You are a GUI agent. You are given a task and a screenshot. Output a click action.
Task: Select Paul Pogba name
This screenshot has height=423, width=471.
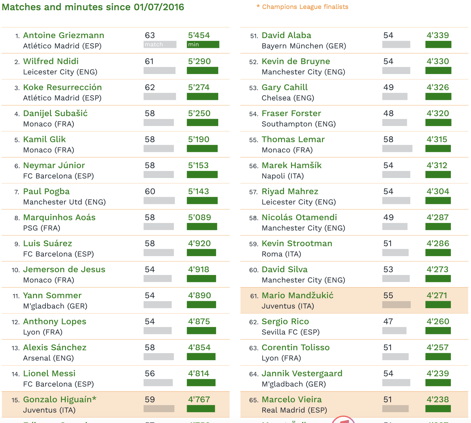click(x=46, y=191)
